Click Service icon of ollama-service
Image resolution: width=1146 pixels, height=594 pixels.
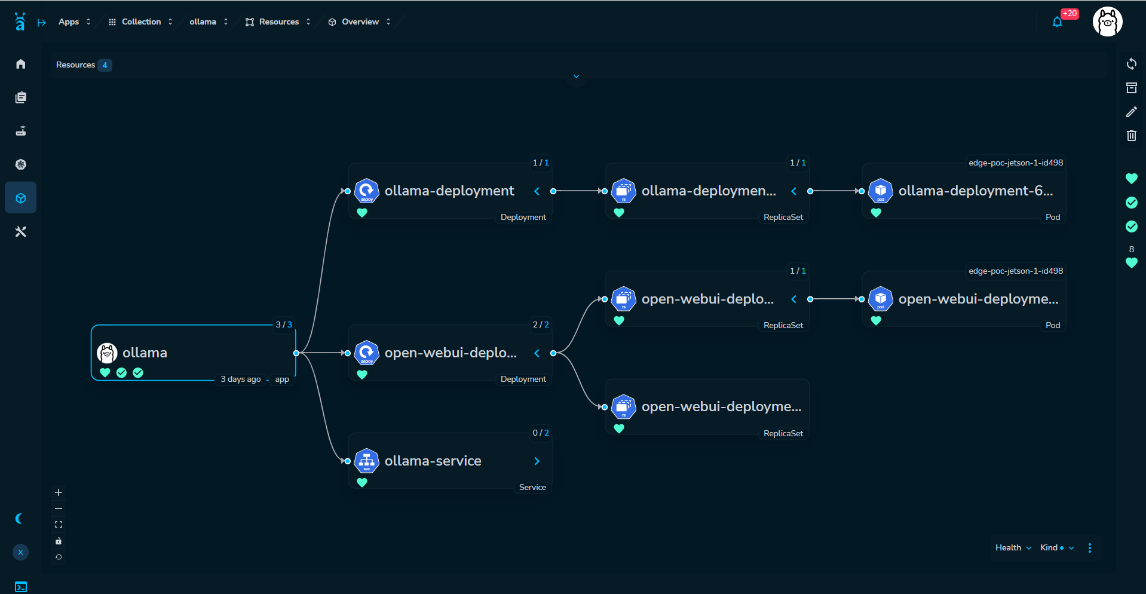click(367, 461)
